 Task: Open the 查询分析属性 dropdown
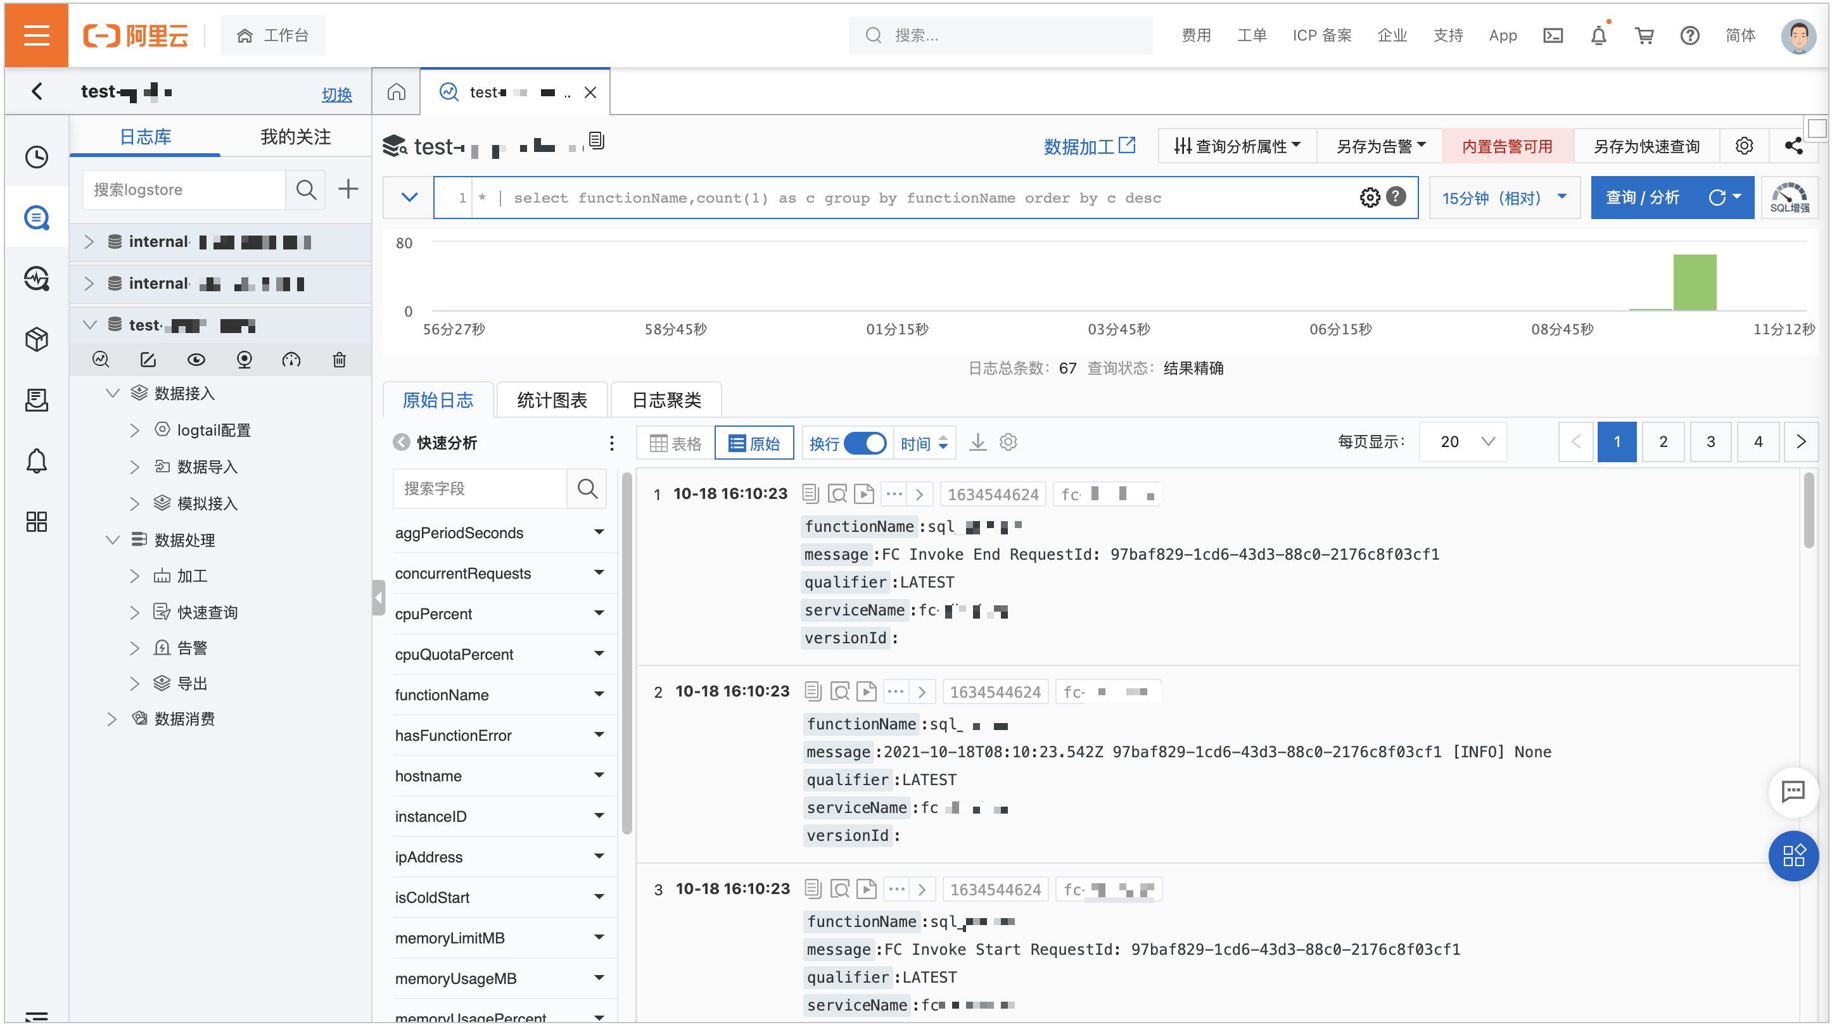tap(1237, 146)
